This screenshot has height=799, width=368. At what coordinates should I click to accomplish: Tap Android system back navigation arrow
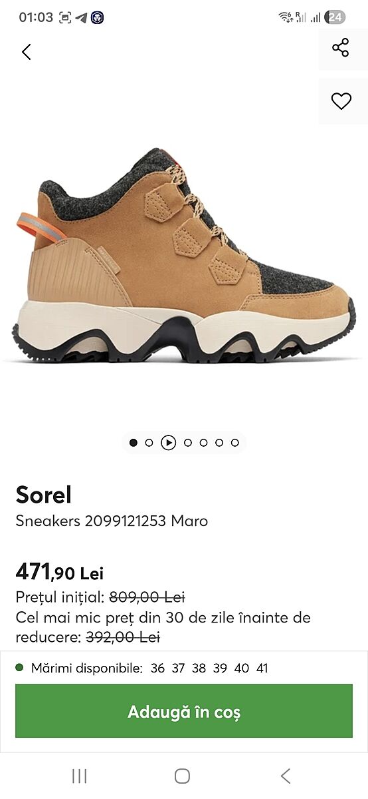[286, 776]
